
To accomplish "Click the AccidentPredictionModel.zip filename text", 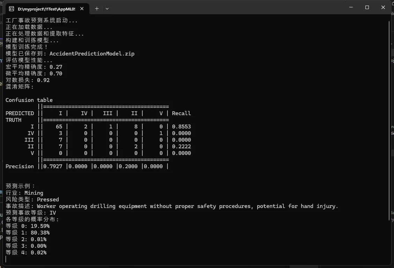I will tap(92, 54).
